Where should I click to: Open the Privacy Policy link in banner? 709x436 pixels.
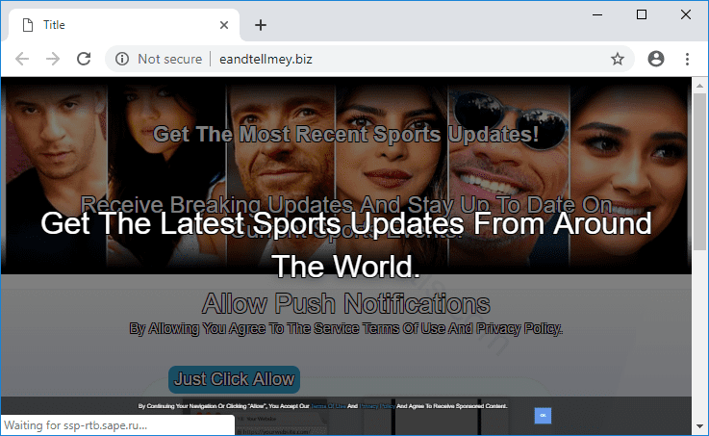[378, 406]
